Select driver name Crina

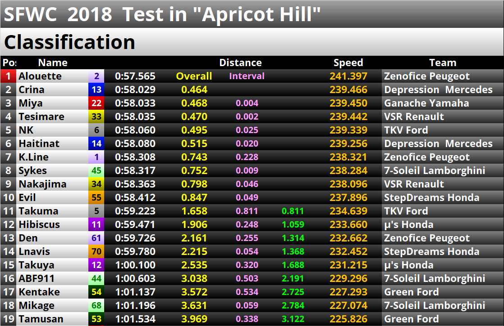click(32, 89)
